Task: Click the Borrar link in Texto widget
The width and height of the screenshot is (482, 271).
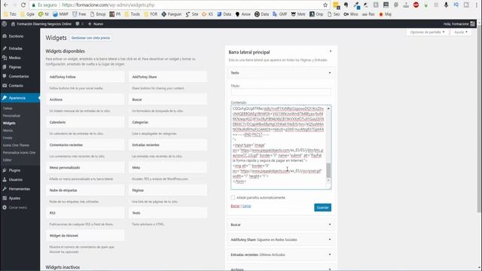Action: (235, 206)
